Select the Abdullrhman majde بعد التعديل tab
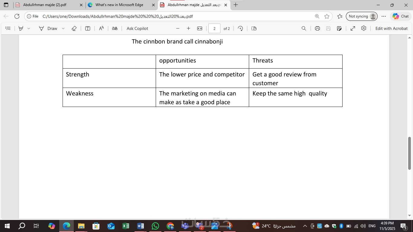The width and height of the screenshot is (413, 232). coord(194,5)
